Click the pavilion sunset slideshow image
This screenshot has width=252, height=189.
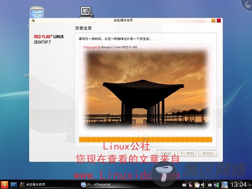coord(146,89)
